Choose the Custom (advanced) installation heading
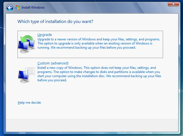Screen dimensions: 183x136 53,63
